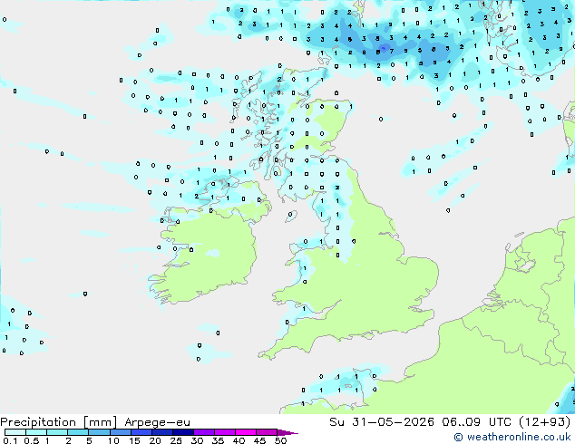Pick the legend swatch between 0.1 and 0.5
Screen dimensions: 575x444
click(15, 432)
